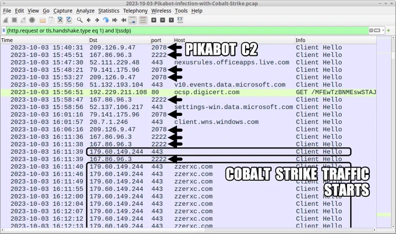This screenshot has width=396, height=234.
Task: Open display filter bookmarks icon
Action: click(4, 31)
